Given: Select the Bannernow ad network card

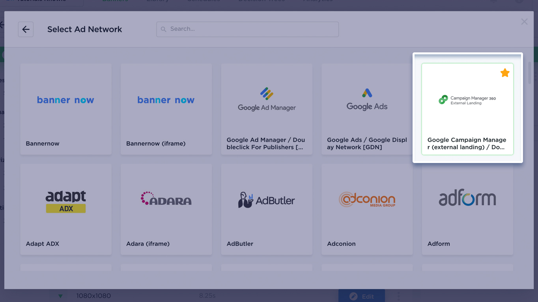Looking at the screenshot, I should click(66, 109).
